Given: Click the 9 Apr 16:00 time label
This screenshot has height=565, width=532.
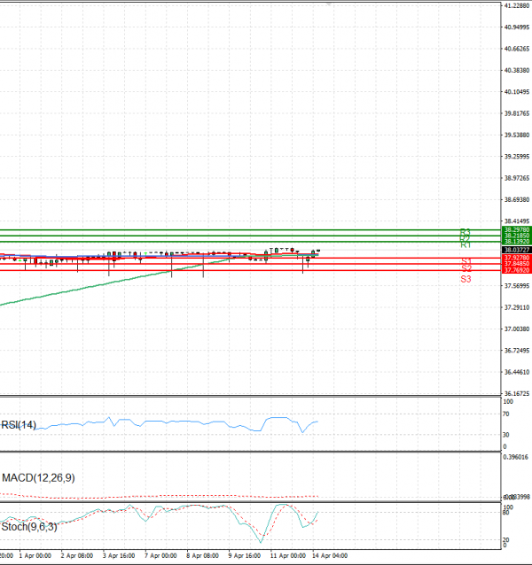Looking at the screenshot, I should 244,557.
